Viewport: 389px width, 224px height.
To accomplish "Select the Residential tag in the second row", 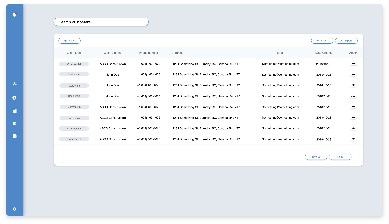I will point(74,74).
